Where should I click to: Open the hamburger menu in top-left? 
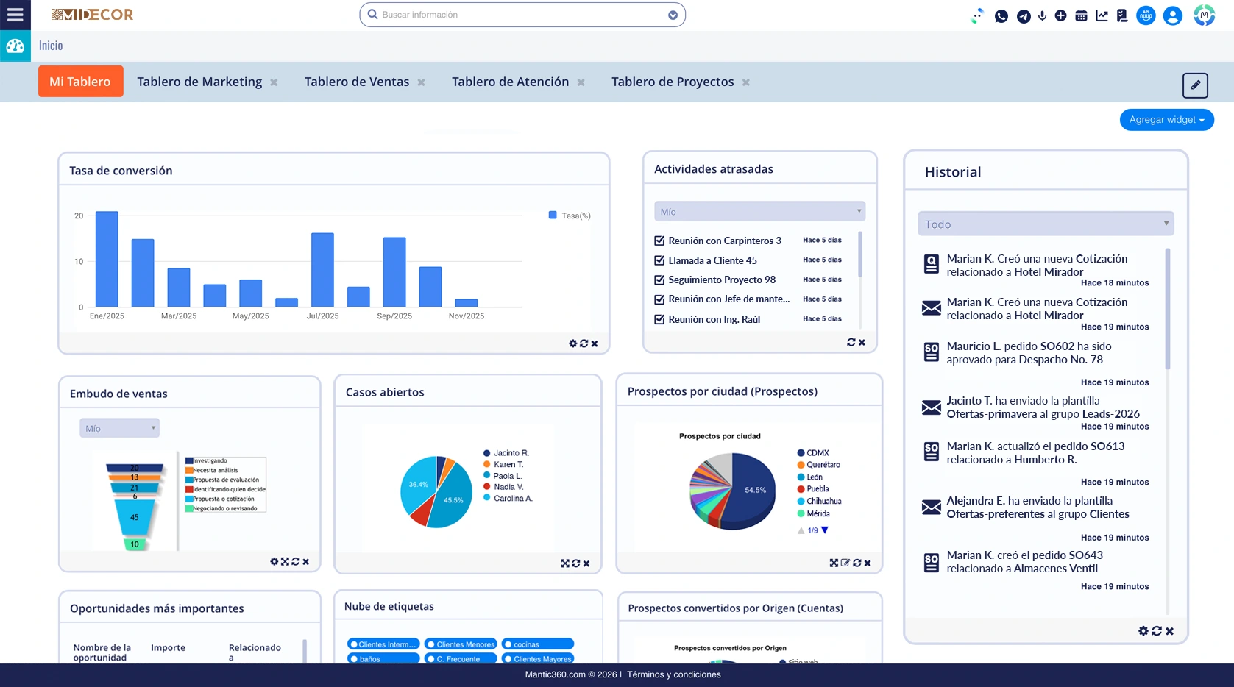click(x=15, y=15)
